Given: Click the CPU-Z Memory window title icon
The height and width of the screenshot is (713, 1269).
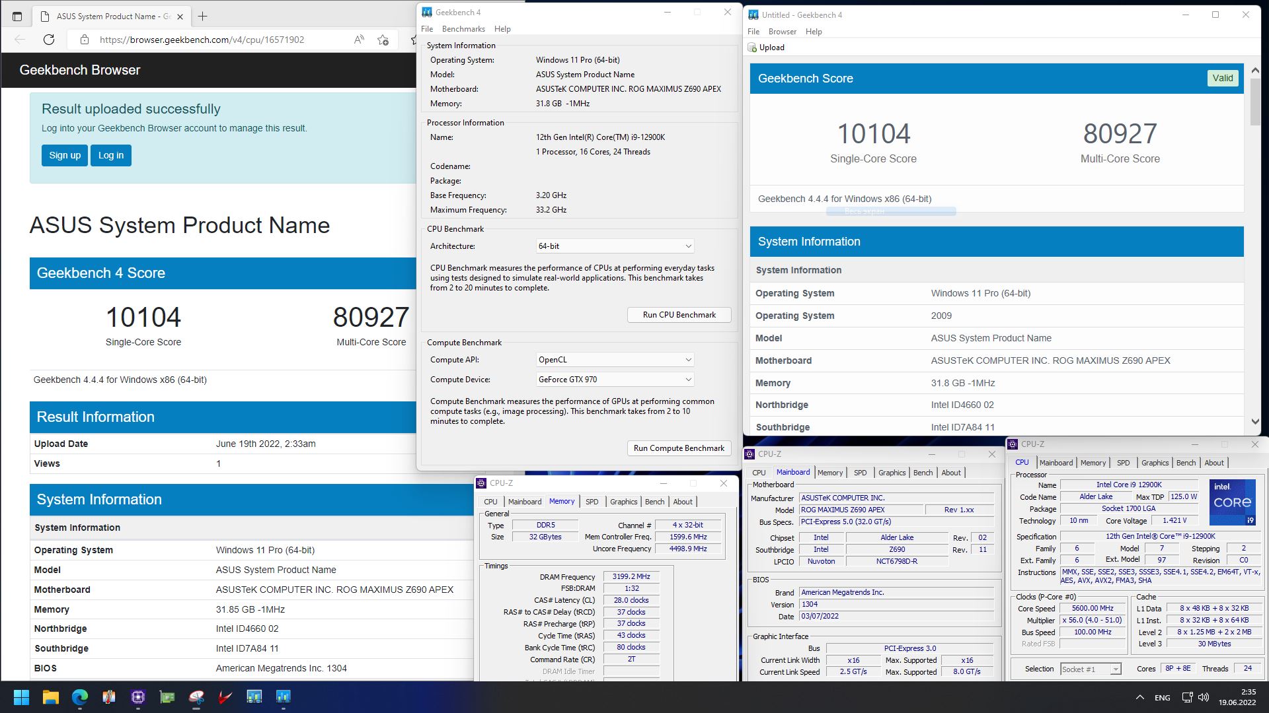Looking at the screenshot, I should coord(482,483).
